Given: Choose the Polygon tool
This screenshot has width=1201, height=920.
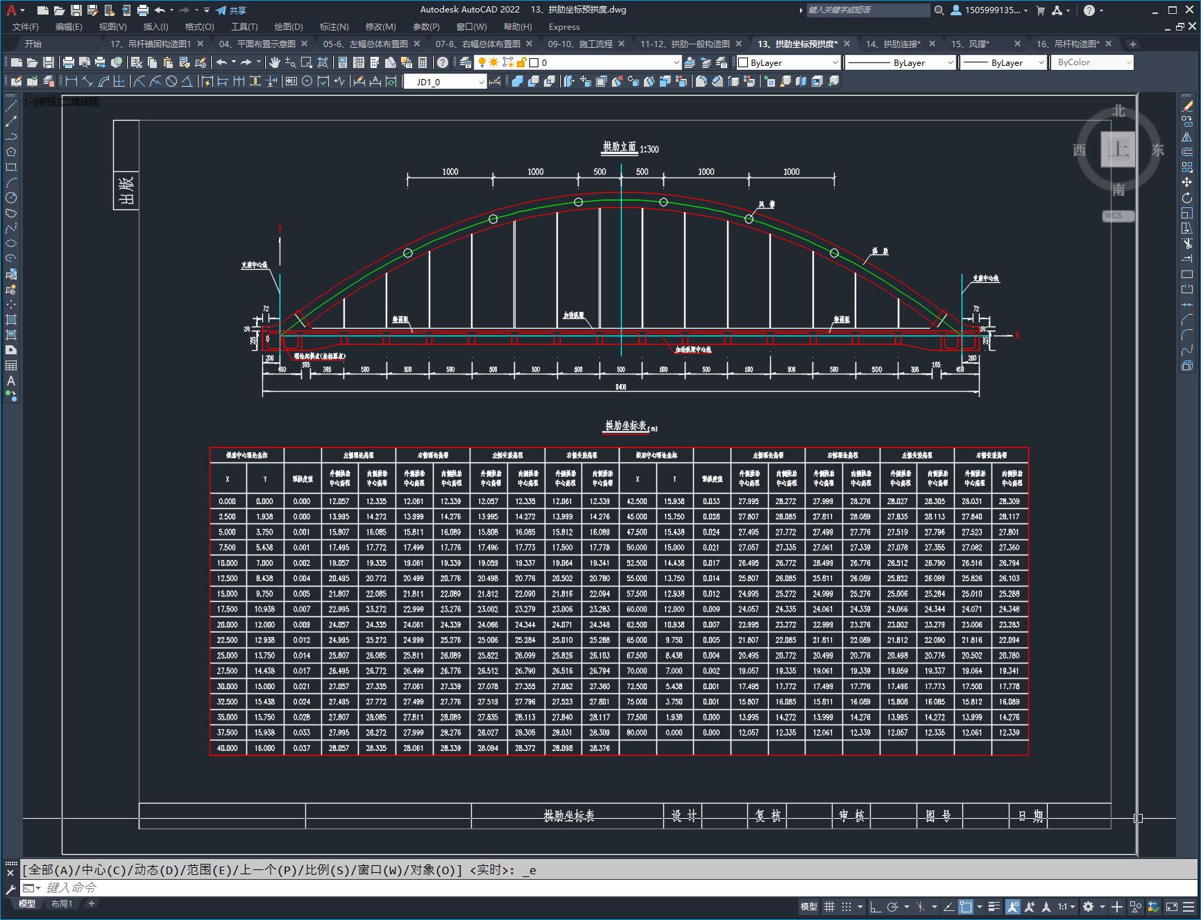Looking at the screenshot, I should coord(11,152).
